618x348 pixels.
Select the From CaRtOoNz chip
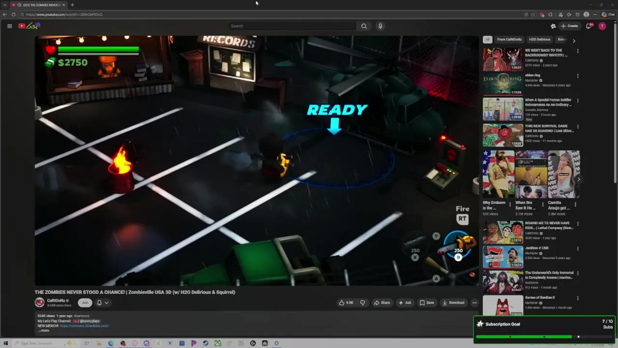pyautogui.click(x=509, y=40)
